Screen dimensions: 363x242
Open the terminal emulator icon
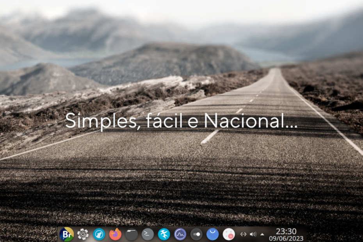click(x=148, y=234)
